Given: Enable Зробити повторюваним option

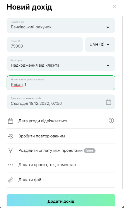Looking at the screenshot, I should [61, 136].
